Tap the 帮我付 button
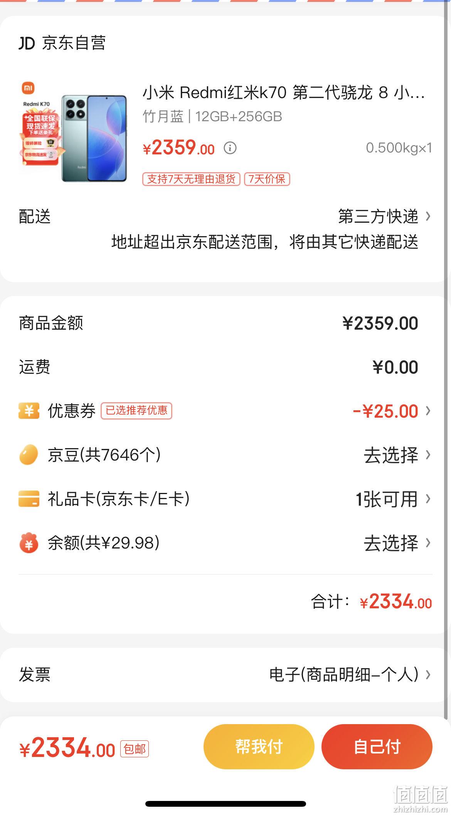This screenshot has width=451, height=816. 259,747
